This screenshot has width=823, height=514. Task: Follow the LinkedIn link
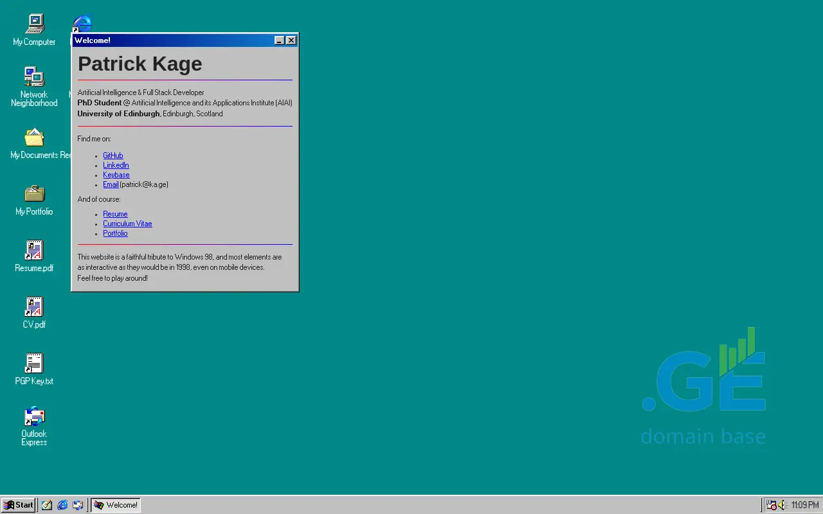coord(116,165)
